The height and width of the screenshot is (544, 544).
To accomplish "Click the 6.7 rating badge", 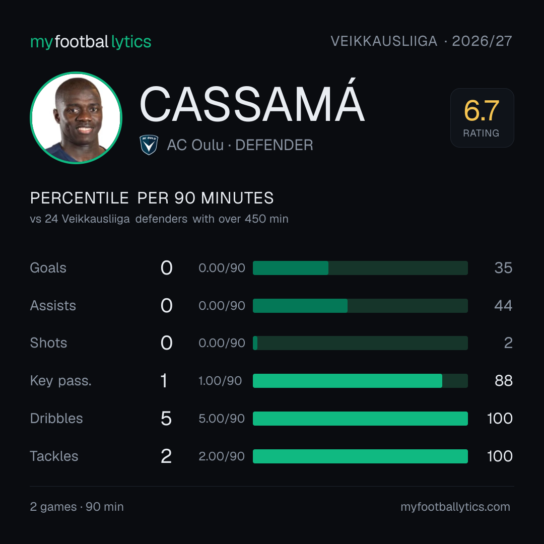I will [x=482, y=117].
